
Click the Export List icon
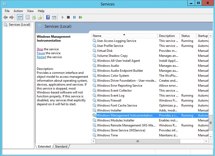[x=40, y=18]
